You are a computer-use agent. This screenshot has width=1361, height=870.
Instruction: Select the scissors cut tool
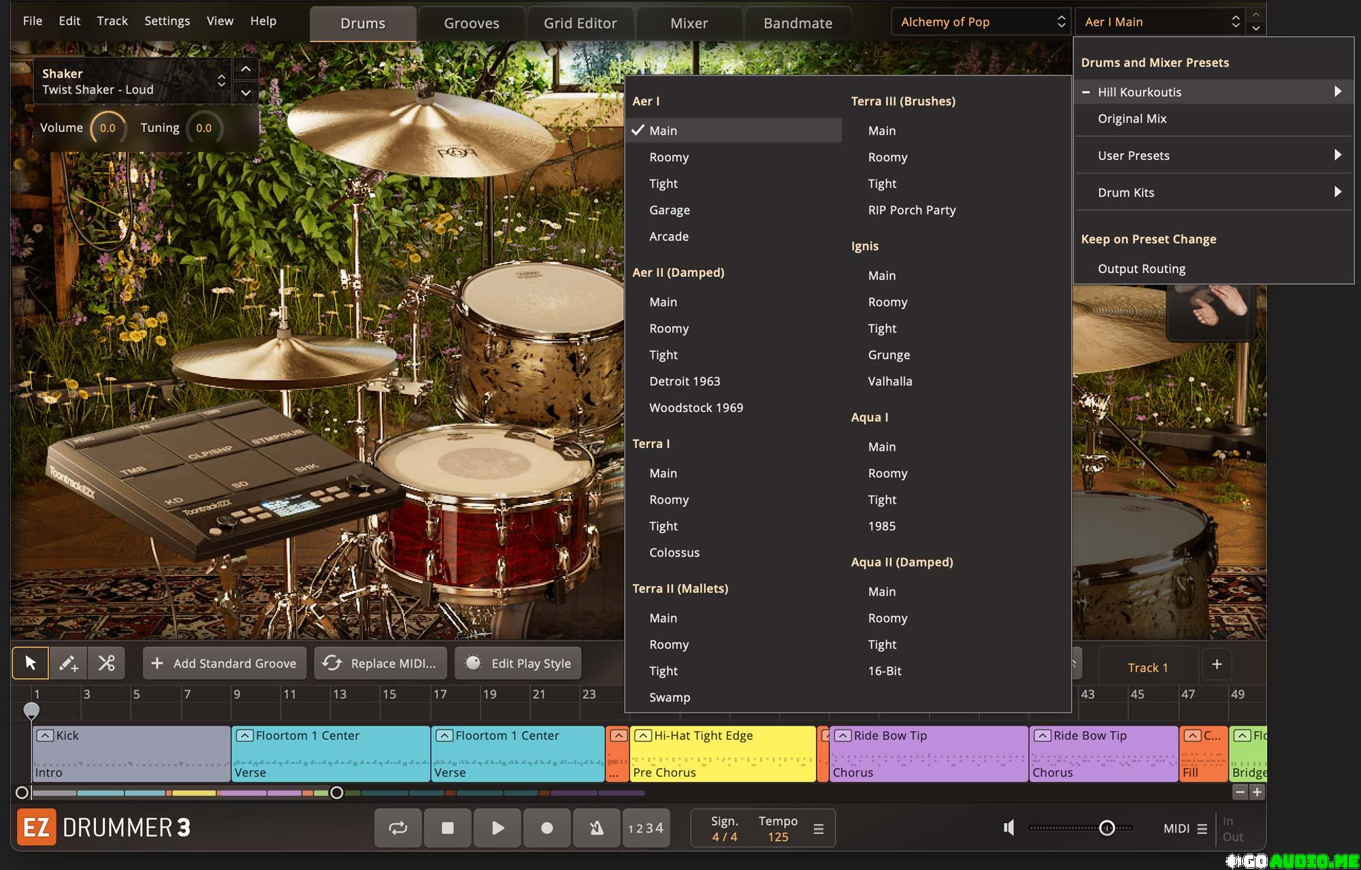point(106,663)
